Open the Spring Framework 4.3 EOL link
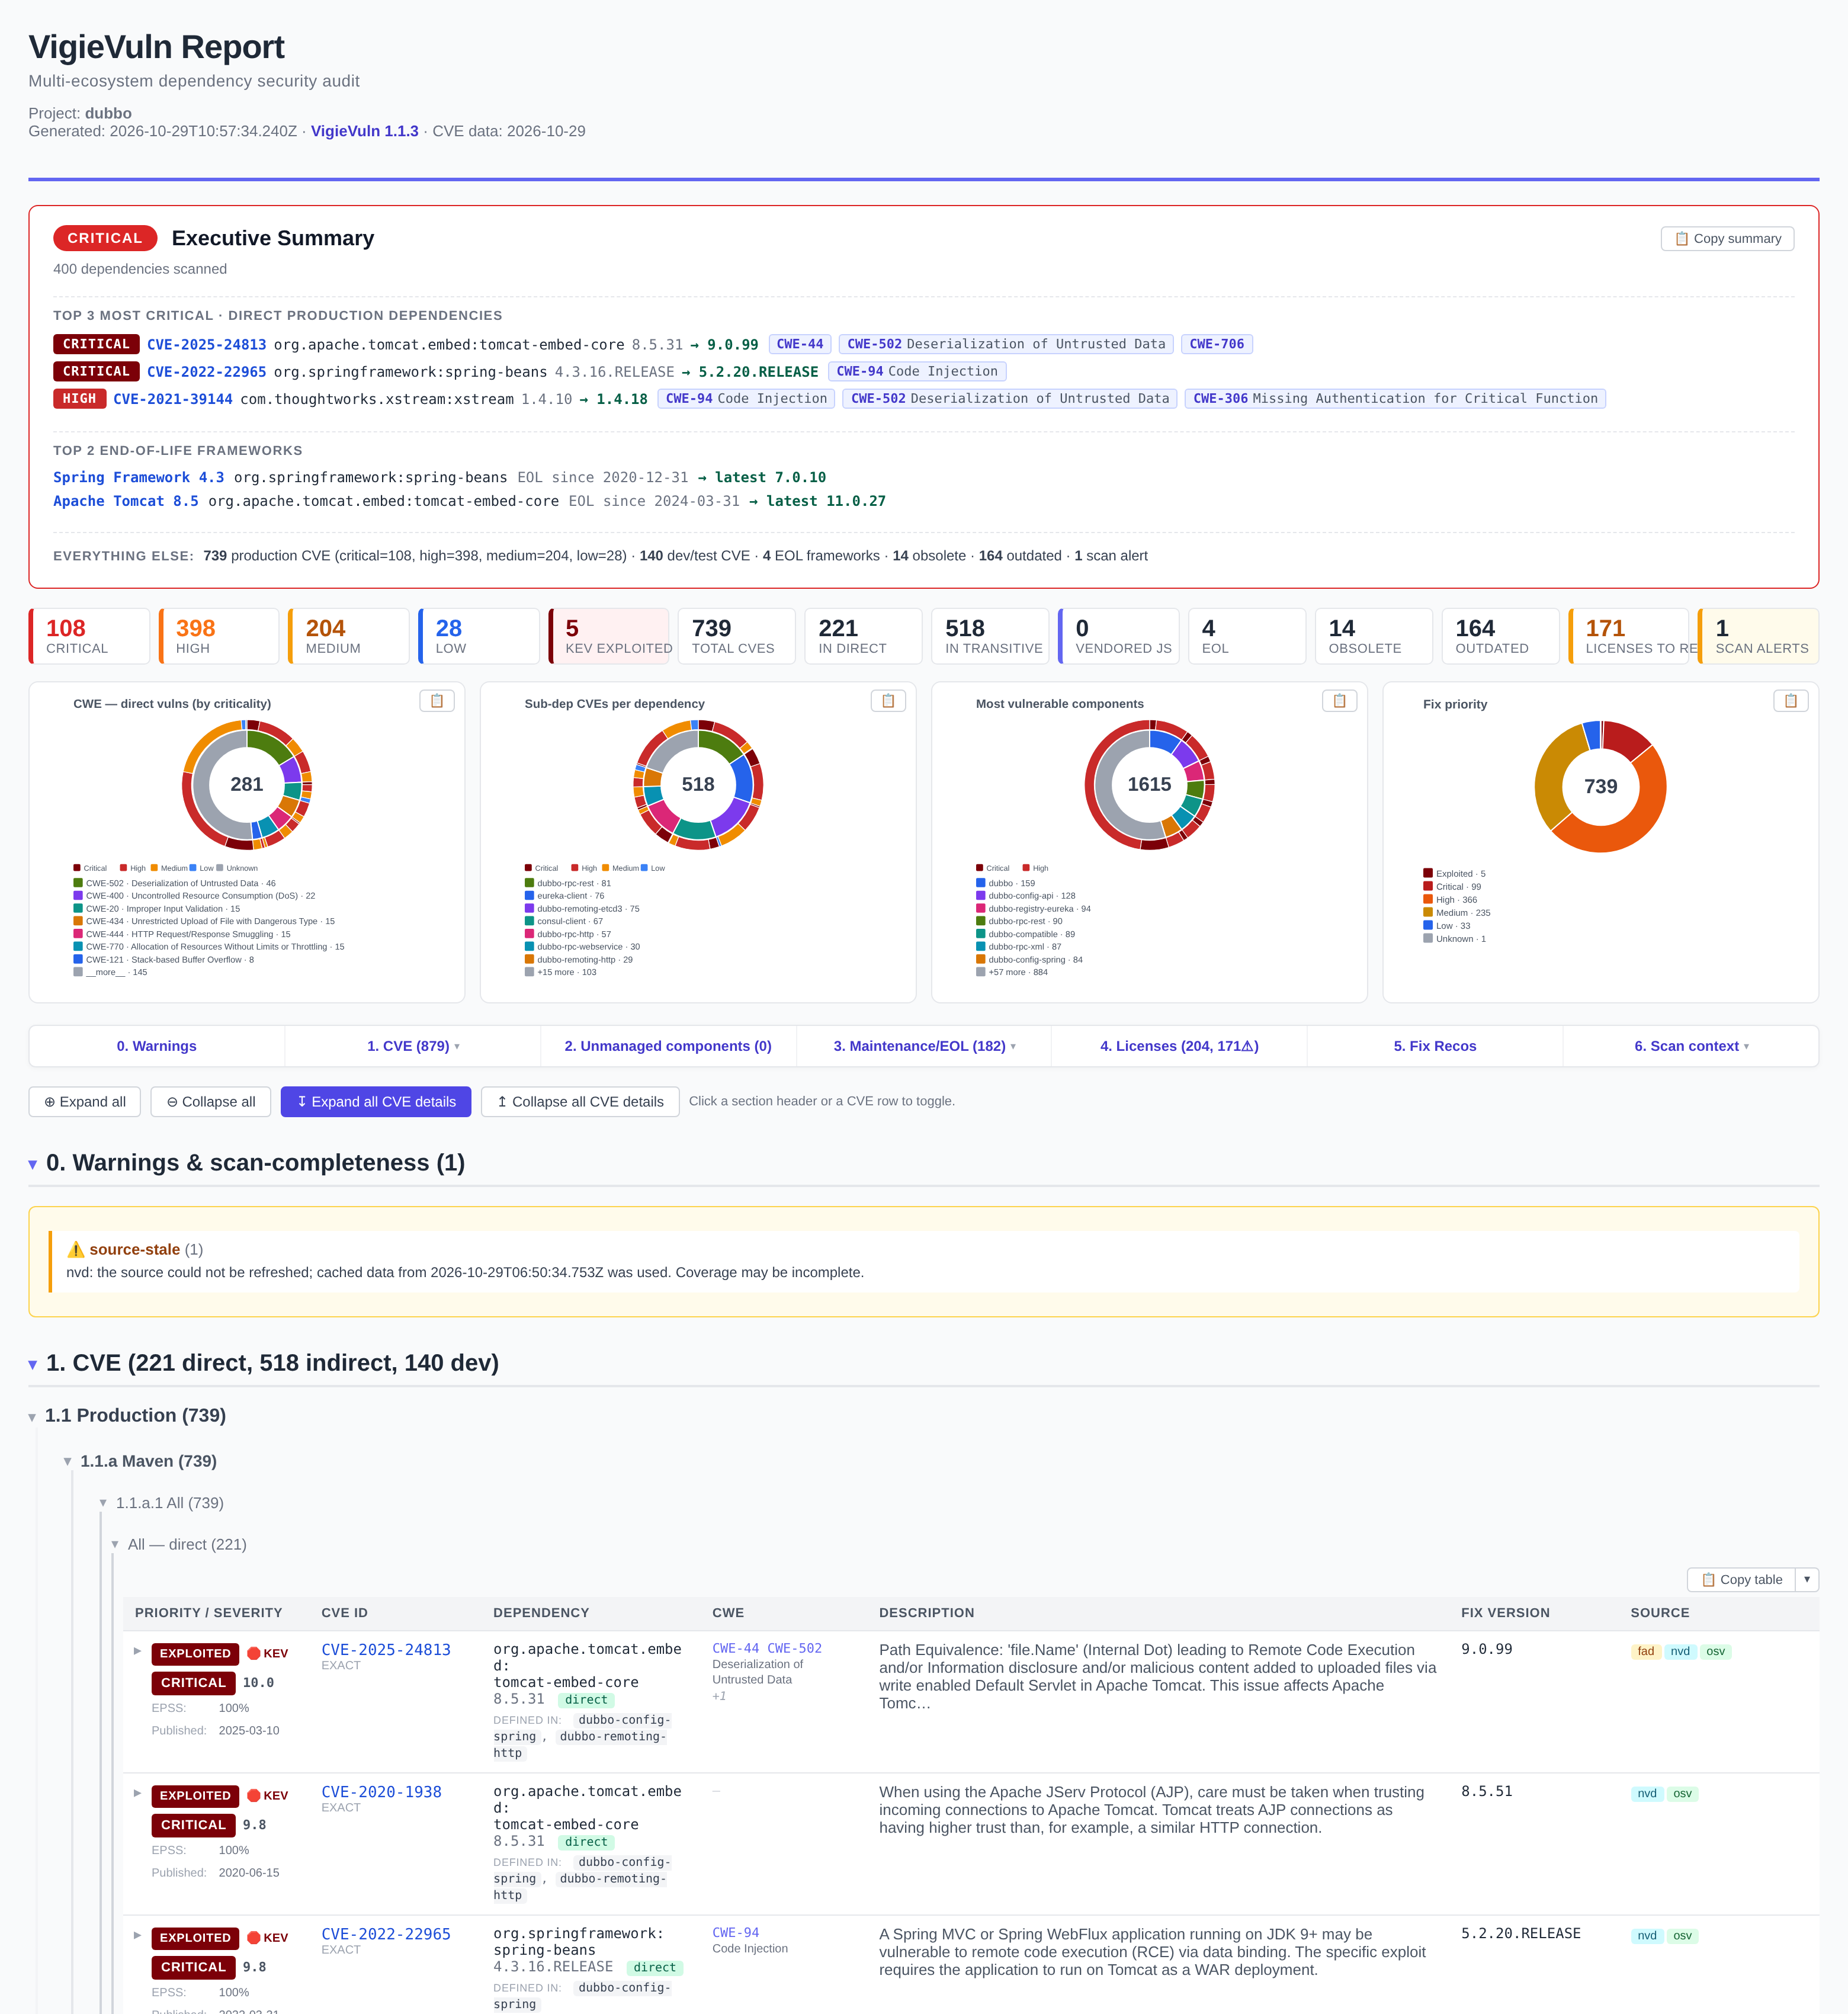 pos(139,478)
